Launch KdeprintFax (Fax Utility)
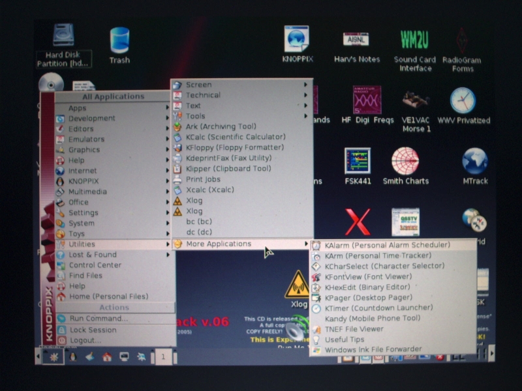 [241, 158]
